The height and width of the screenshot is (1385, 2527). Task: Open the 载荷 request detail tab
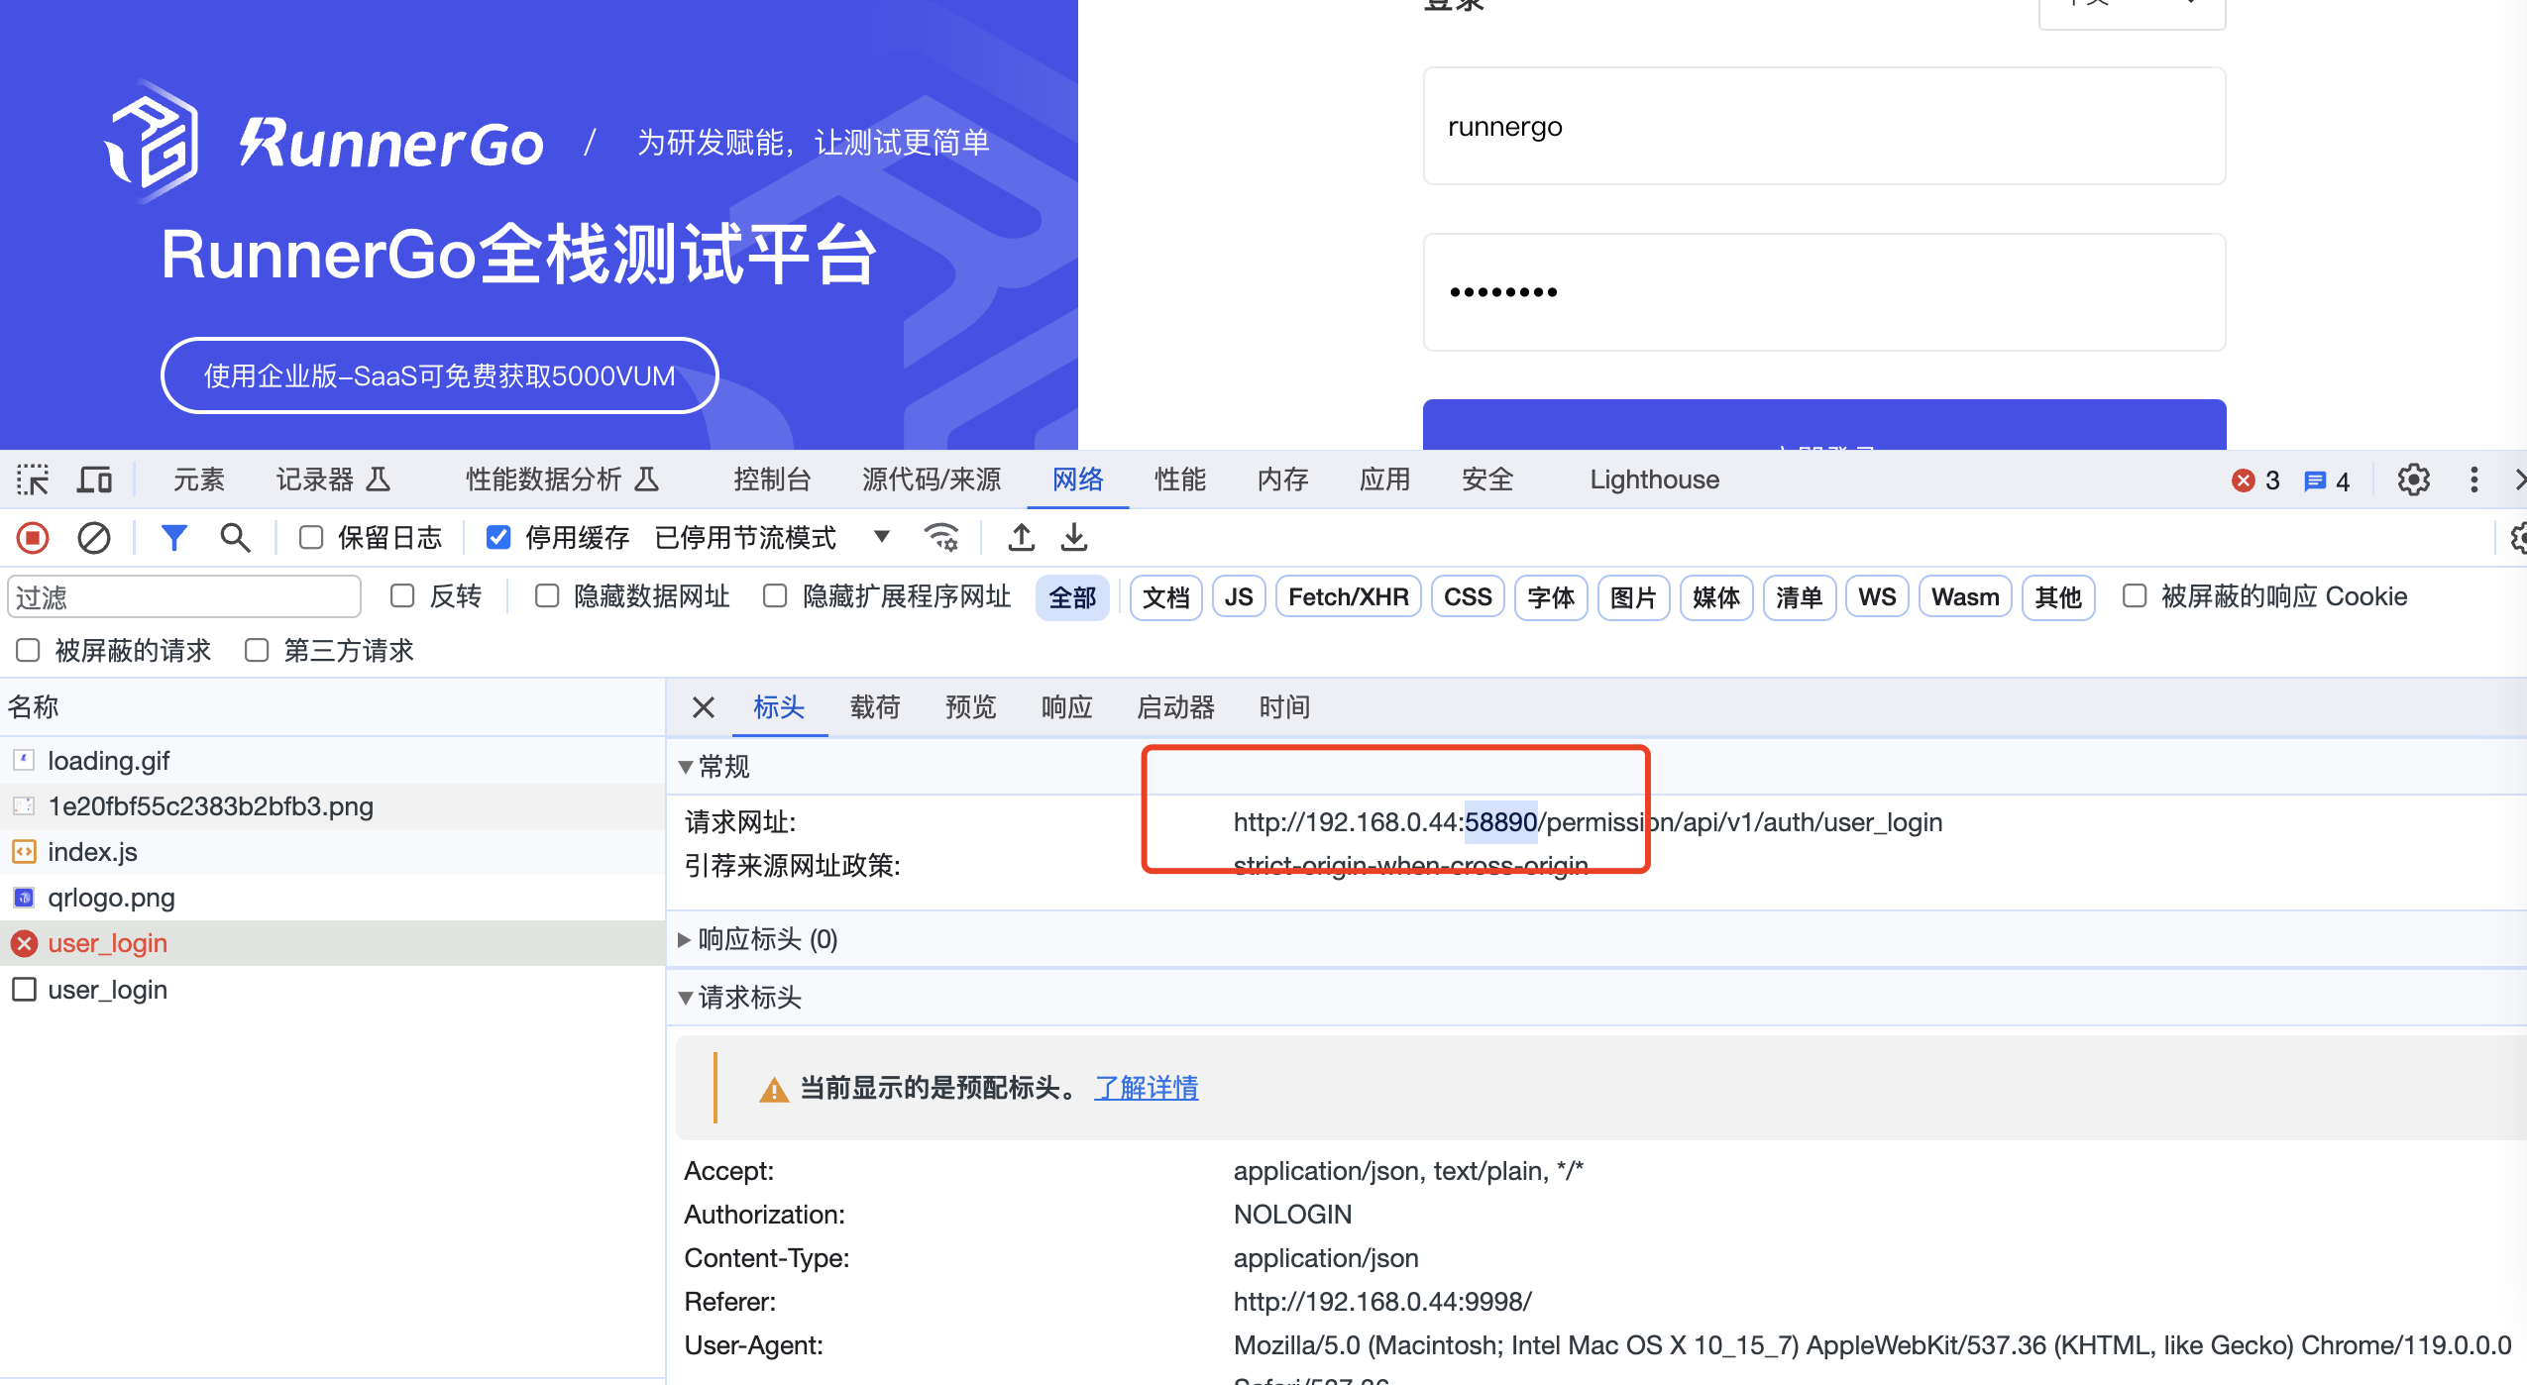click(875, 707)
